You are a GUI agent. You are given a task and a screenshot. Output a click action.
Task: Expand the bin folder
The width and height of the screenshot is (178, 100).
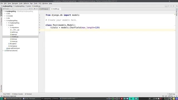pyautogui.click(x=5, y=14)
